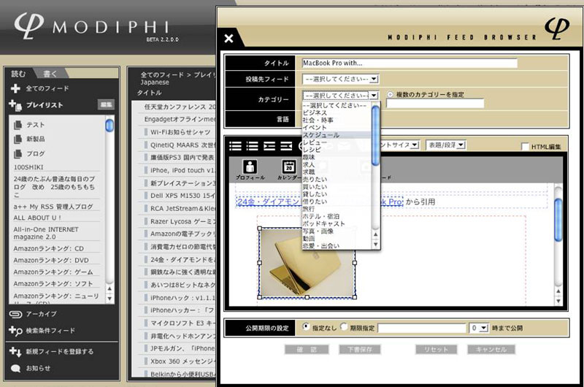Screen dimensions: 584x387
Task: Open Amazonランキング: DVD feed
Action: (x=51, y=261)
